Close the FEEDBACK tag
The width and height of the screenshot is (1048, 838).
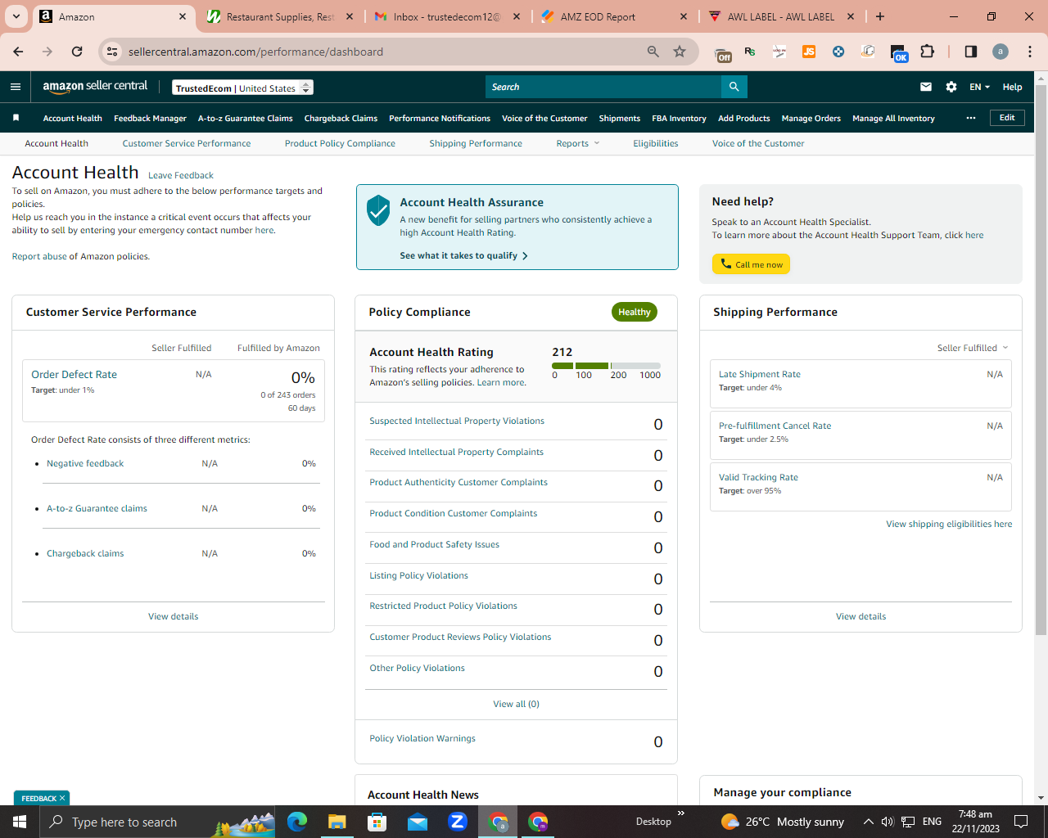click(x=62, y=798)
